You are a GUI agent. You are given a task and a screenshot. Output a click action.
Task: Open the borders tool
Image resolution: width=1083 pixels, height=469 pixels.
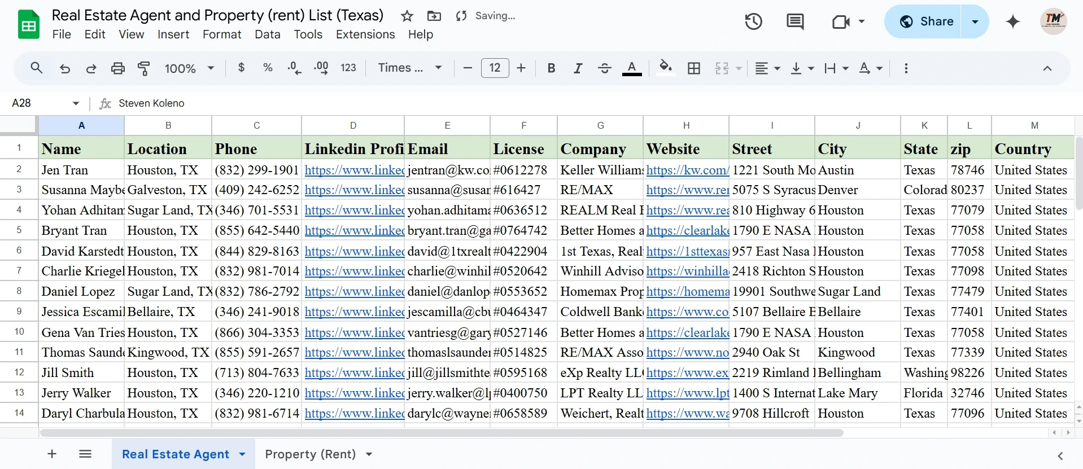point(694,68)
